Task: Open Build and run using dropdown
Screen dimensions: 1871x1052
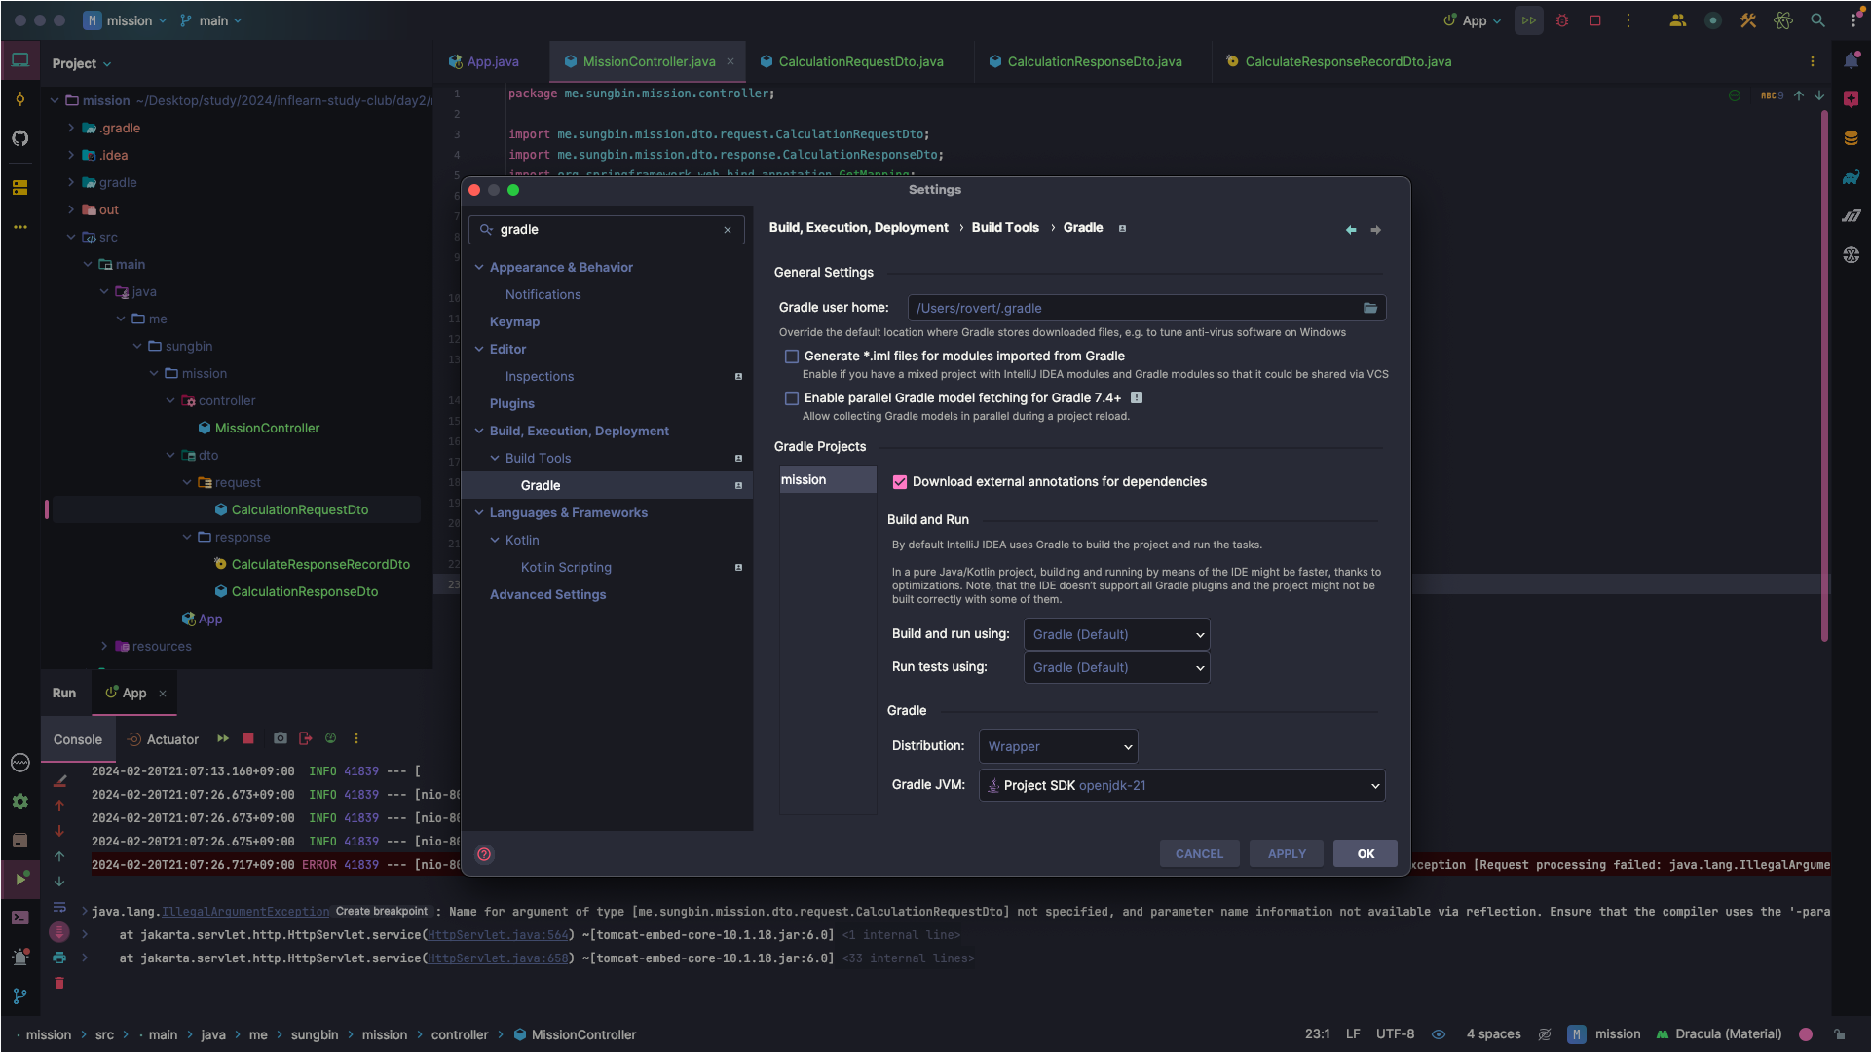Action: click(1116, 634)
